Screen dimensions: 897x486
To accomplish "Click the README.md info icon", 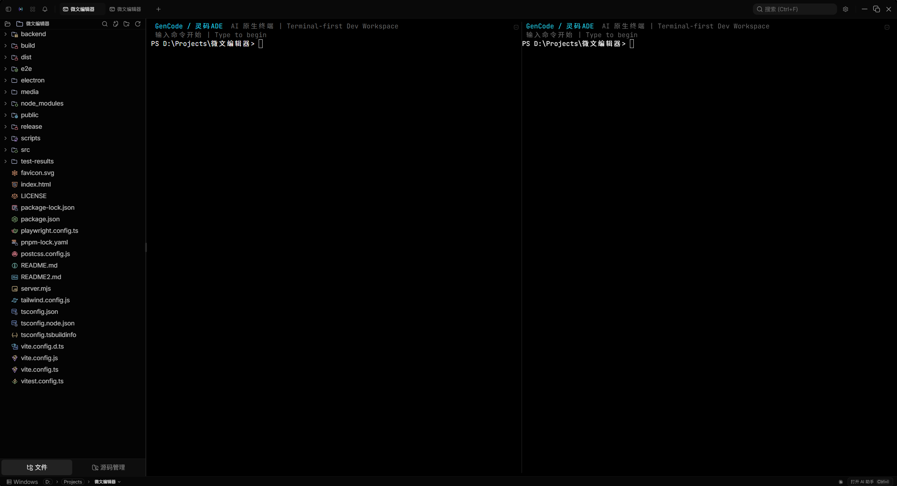I will [15, 265].
